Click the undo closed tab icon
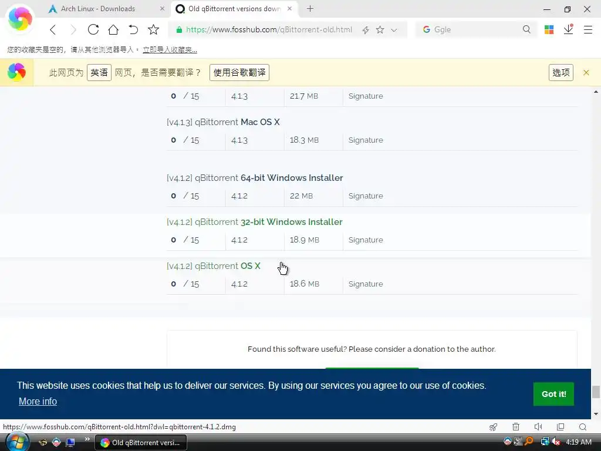Image resolution: width=601 pixels, height=451 pixels. [x=133, y=29]
